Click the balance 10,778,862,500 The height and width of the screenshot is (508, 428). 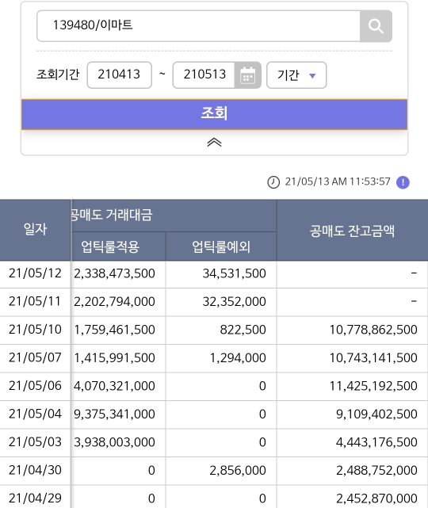(373, 330)
